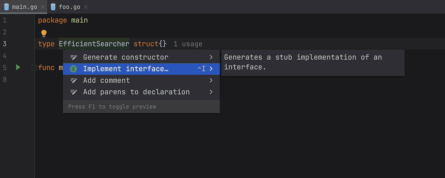
Task: Click the EfficientSearcher type name
Action: tap(94, 44)
